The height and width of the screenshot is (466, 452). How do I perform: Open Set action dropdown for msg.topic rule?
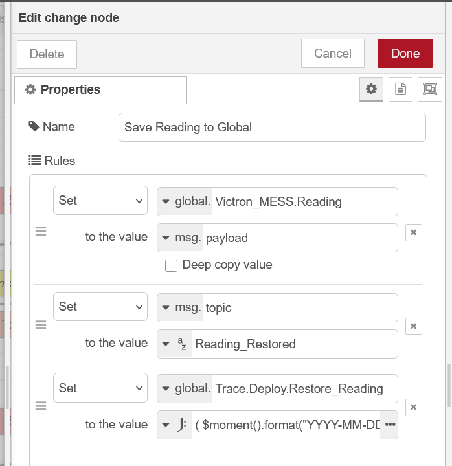coord(100,306)
